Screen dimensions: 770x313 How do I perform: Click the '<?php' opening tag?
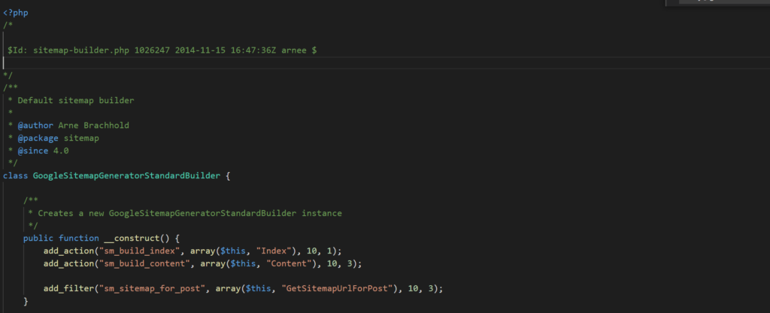16,13
